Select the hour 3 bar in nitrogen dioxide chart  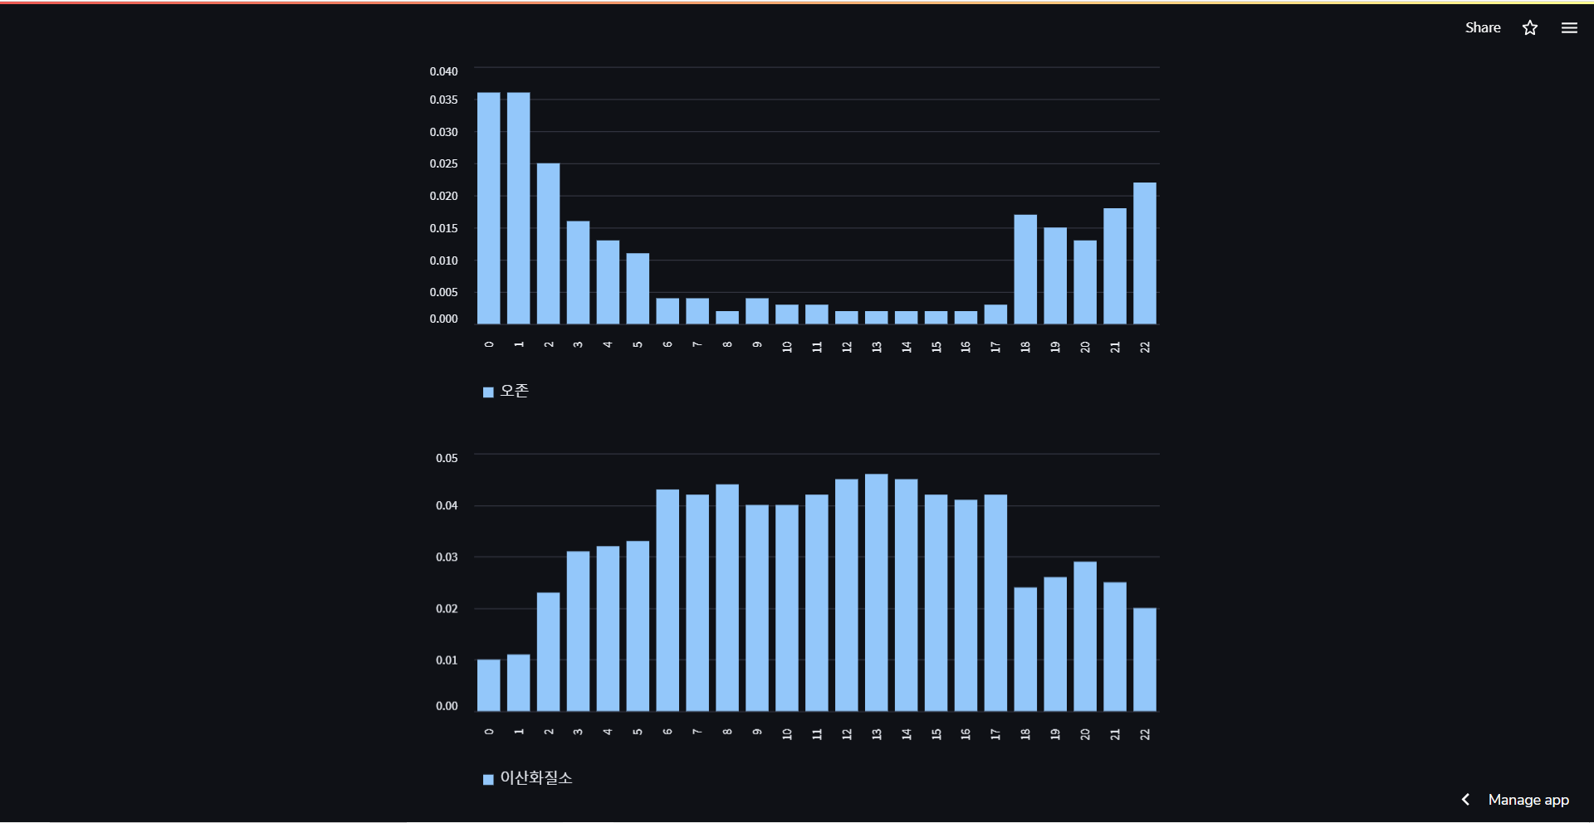tap(579, 631)
